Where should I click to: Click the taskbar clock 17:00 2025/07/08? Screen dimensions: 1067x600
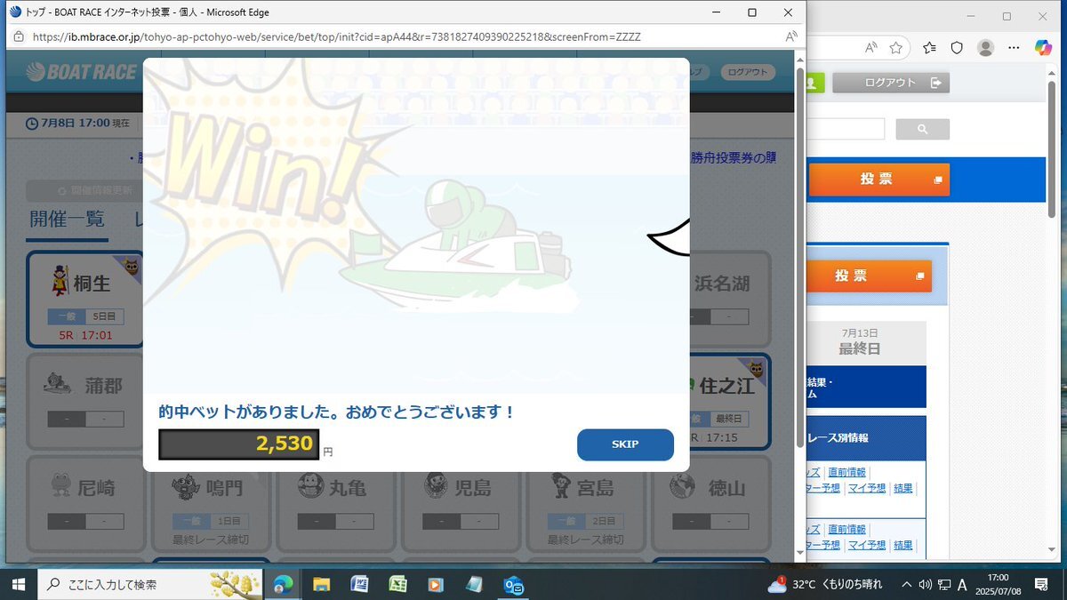[x=998, y=584]
